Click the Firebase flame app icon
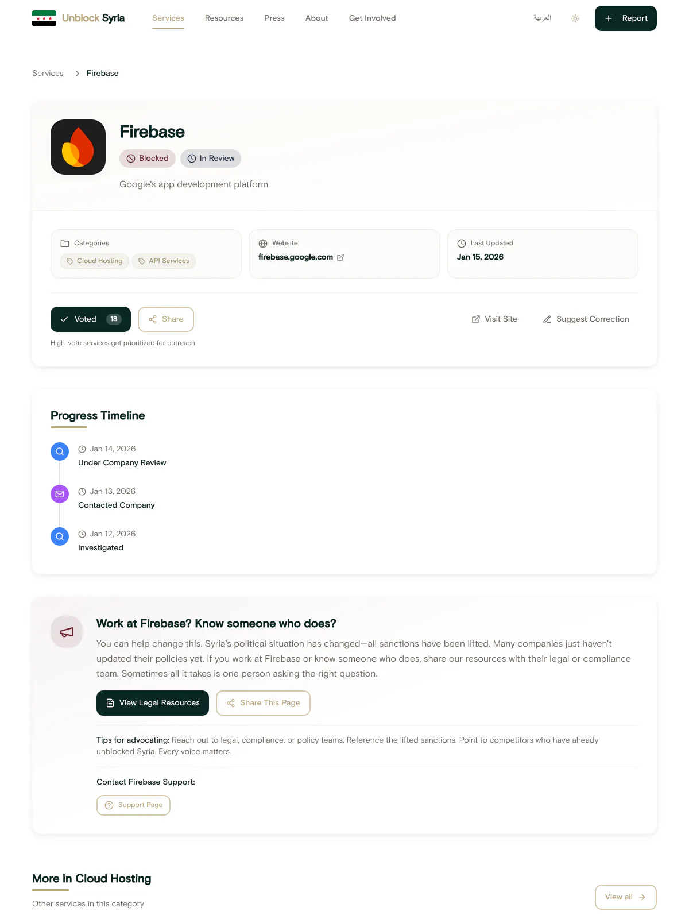This screenshot has width=689, height=919. [x=78, y=147]
